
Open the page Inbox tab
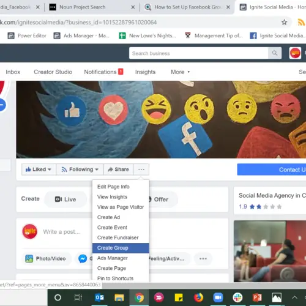pyautogui.click(x=13, y=72)
